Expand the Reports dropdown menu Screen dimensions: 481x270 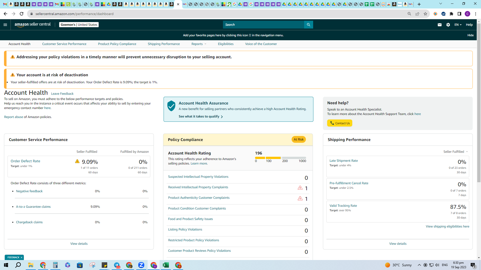point(199,44)
